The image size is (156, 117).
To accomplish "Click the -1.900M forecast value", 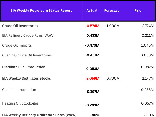I will (112, 26).
